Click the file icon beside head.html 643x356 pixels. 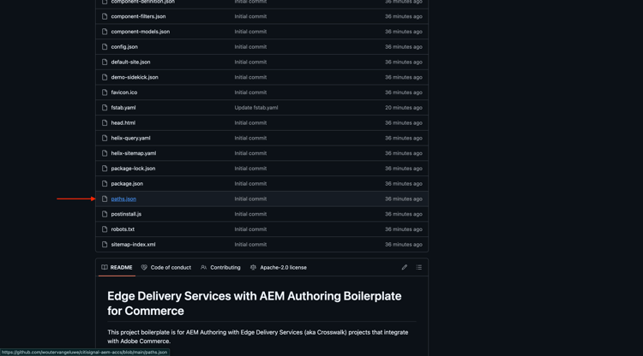[x=105, y=123]
